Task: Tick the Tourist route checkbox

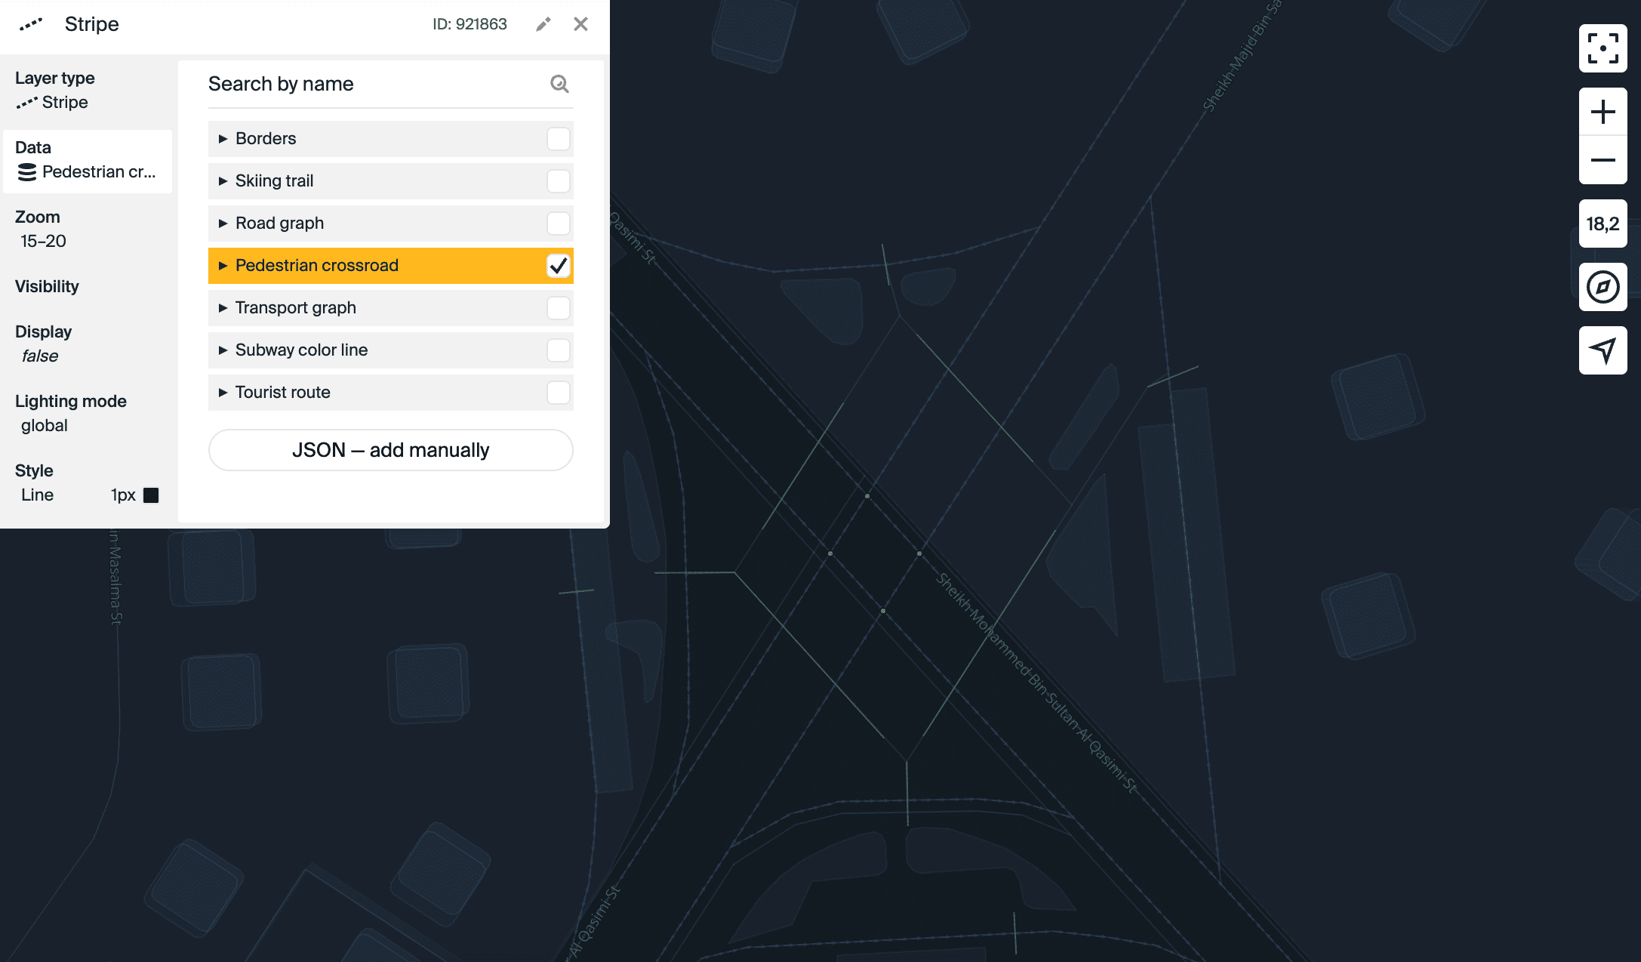Action: [x=558, y=393]
